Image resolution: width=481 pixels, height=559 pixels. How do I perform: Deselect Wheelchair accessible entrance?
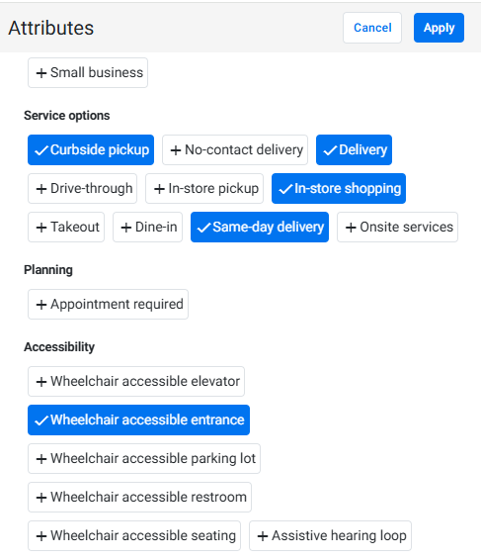[x=138, y=419]
